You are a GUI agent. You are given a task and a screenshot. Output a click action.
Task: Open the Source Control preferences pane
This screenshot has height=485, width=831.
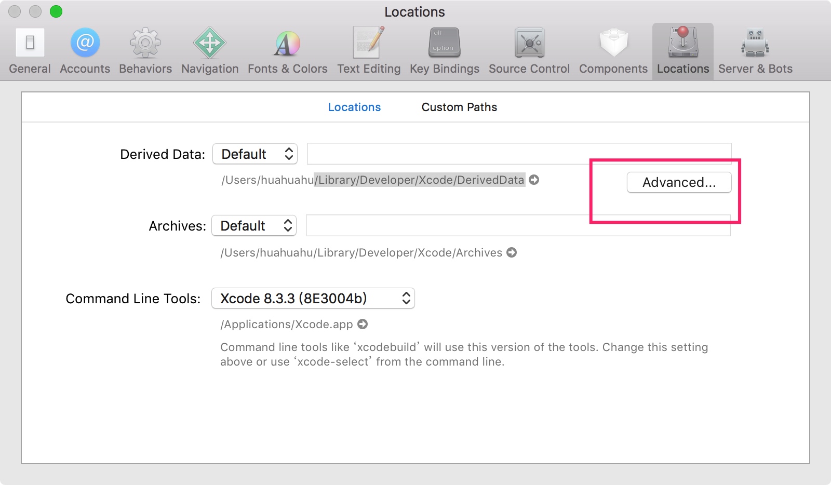coord(529,51)
